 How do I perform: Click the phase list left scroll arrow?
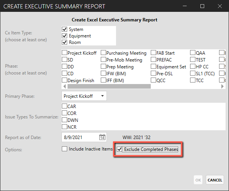pos(64,86)
